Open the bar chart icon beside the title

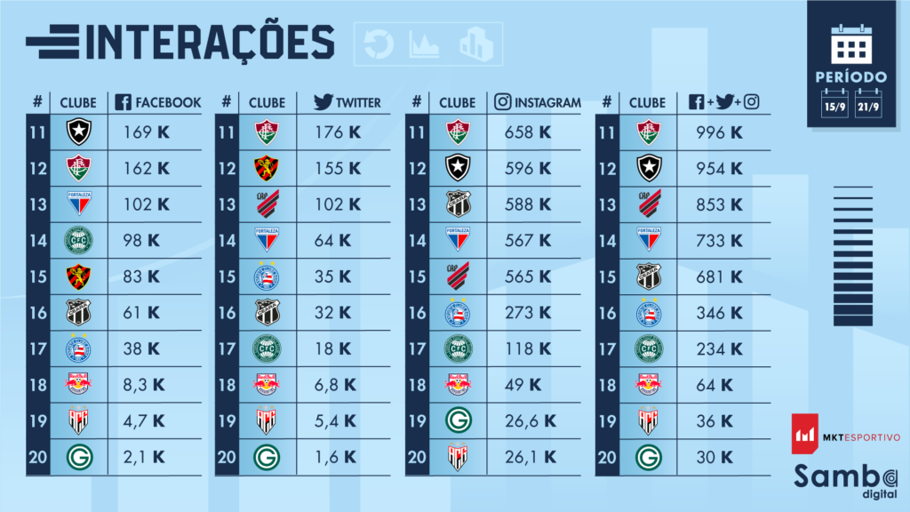(x=475, y=44)
